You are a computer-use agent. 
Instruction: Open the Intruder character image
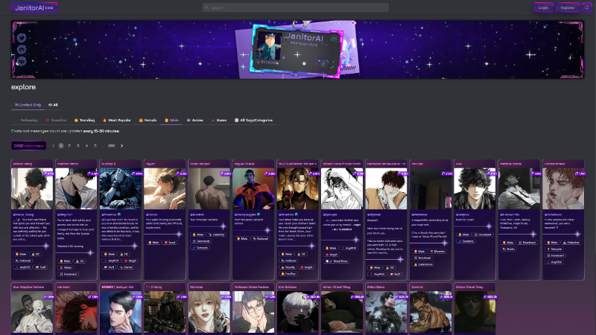431,189
